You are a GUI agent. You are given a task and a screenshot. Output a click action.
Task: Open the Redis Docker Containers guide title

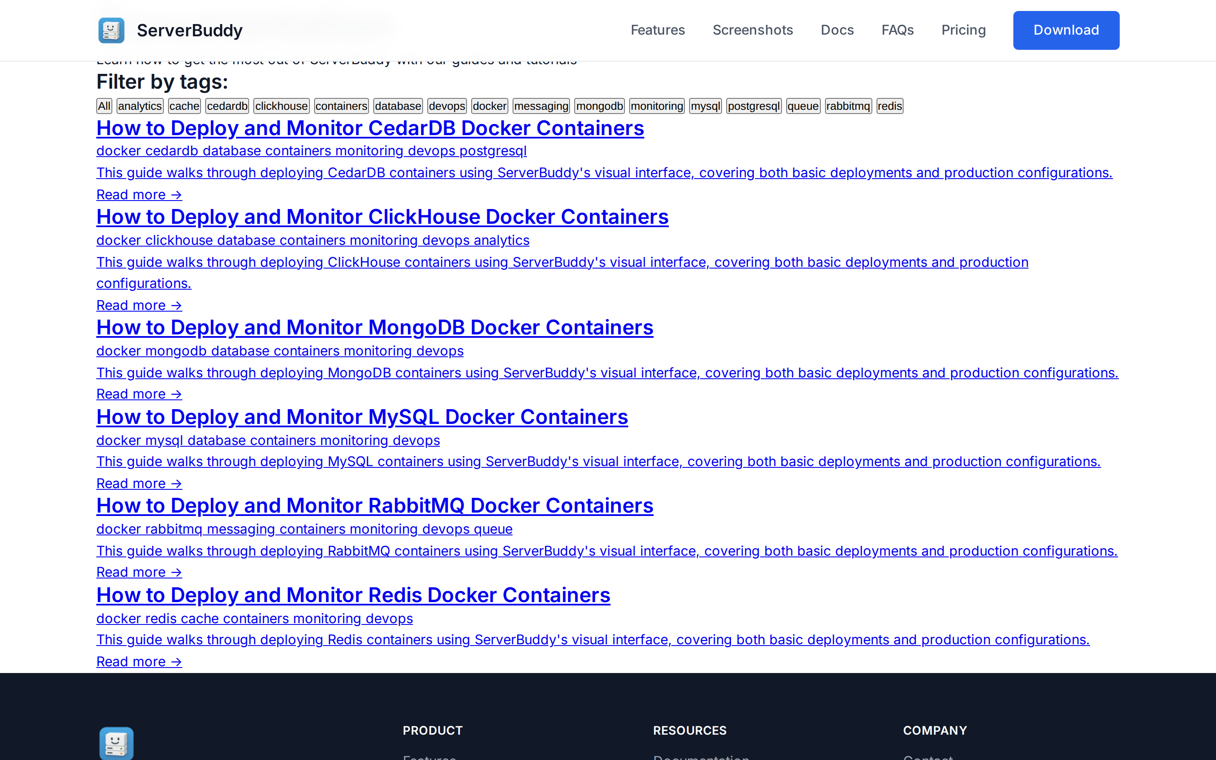(x=353, y=595)
